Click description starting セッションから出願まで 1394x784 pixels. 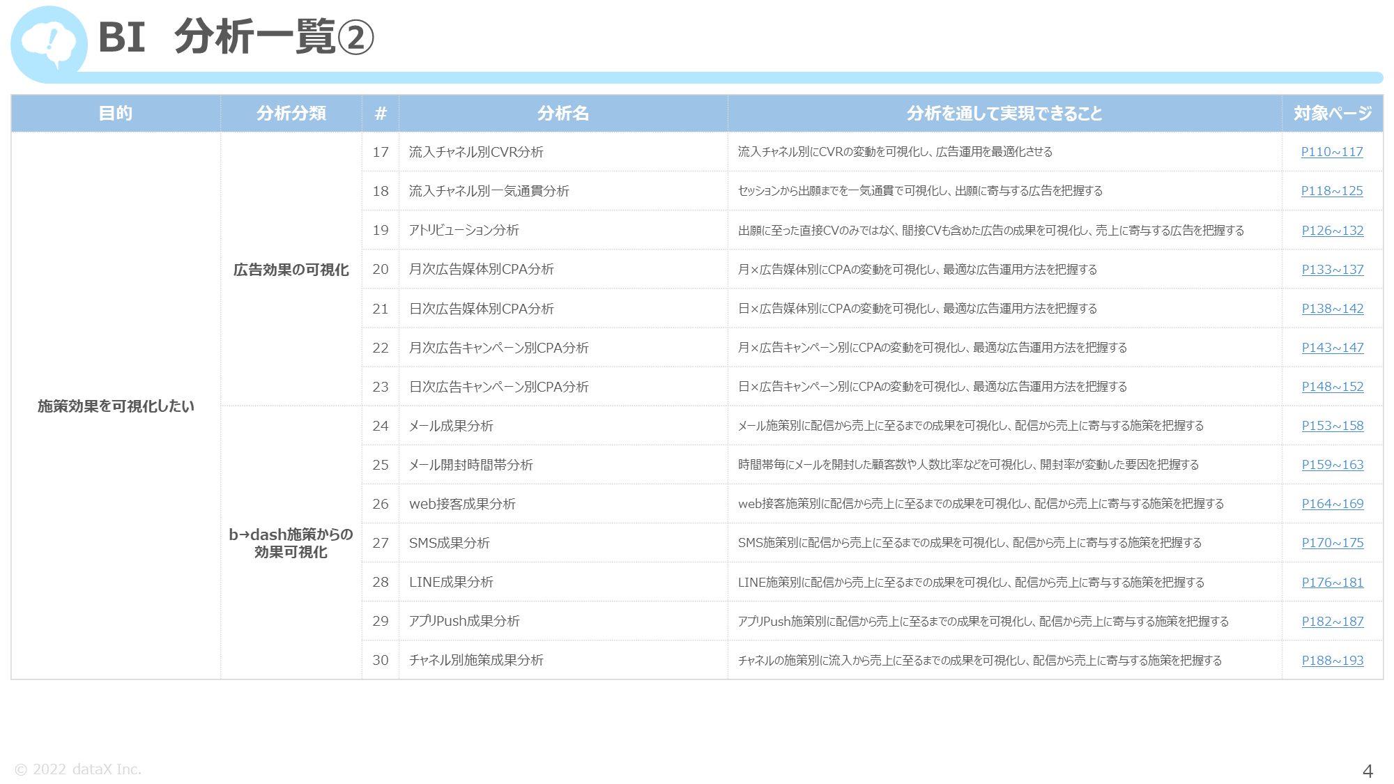tap(920, 191)
